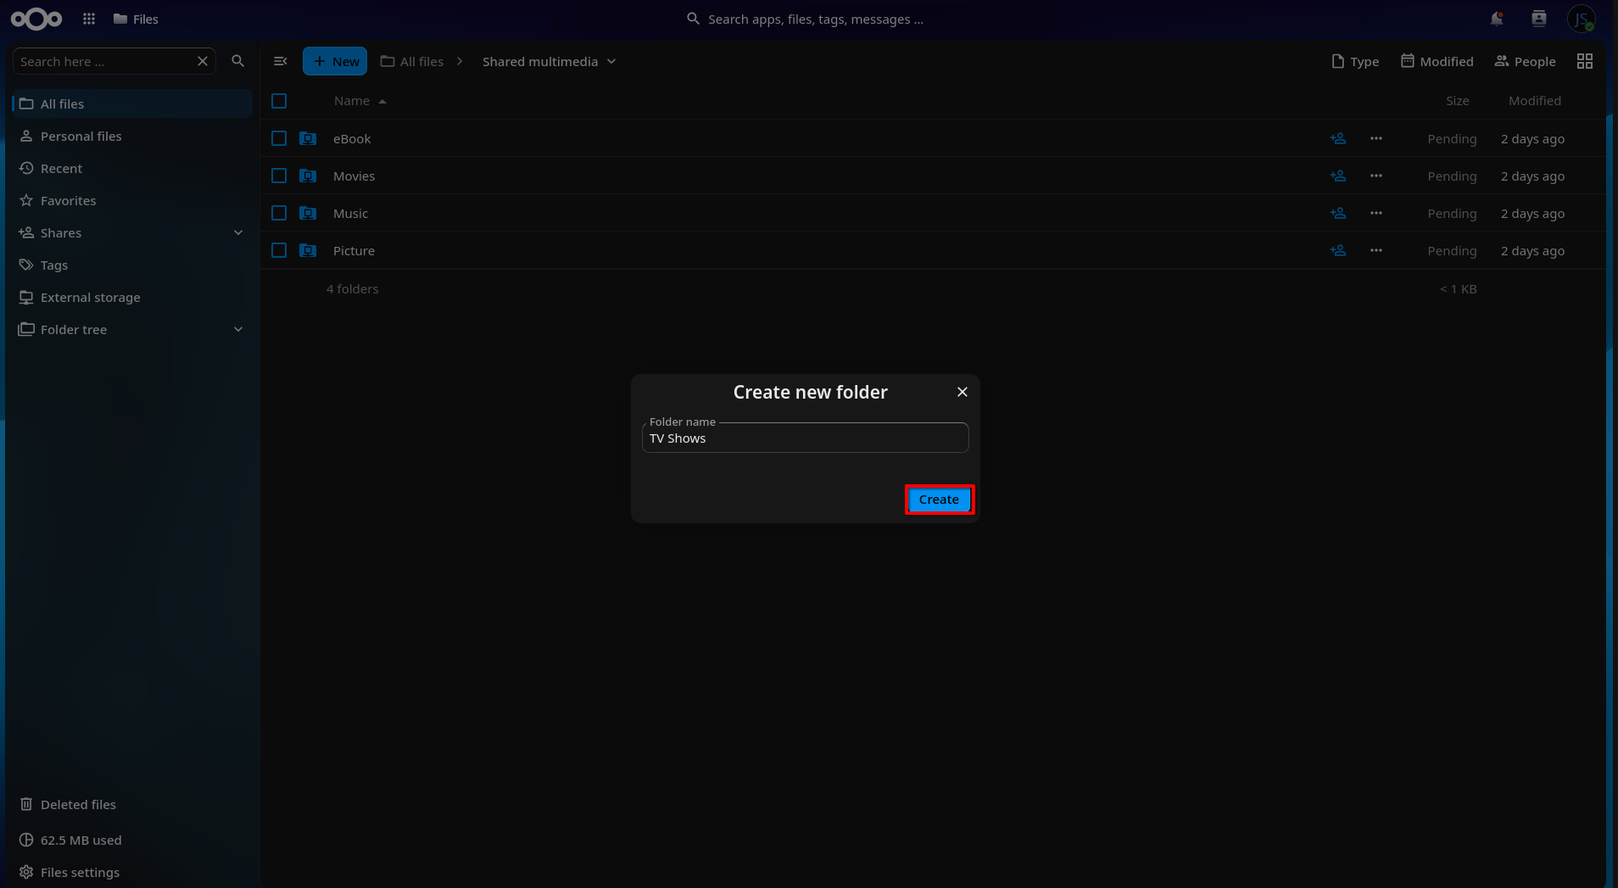Check the Music folder checkbox

point(279,213)
